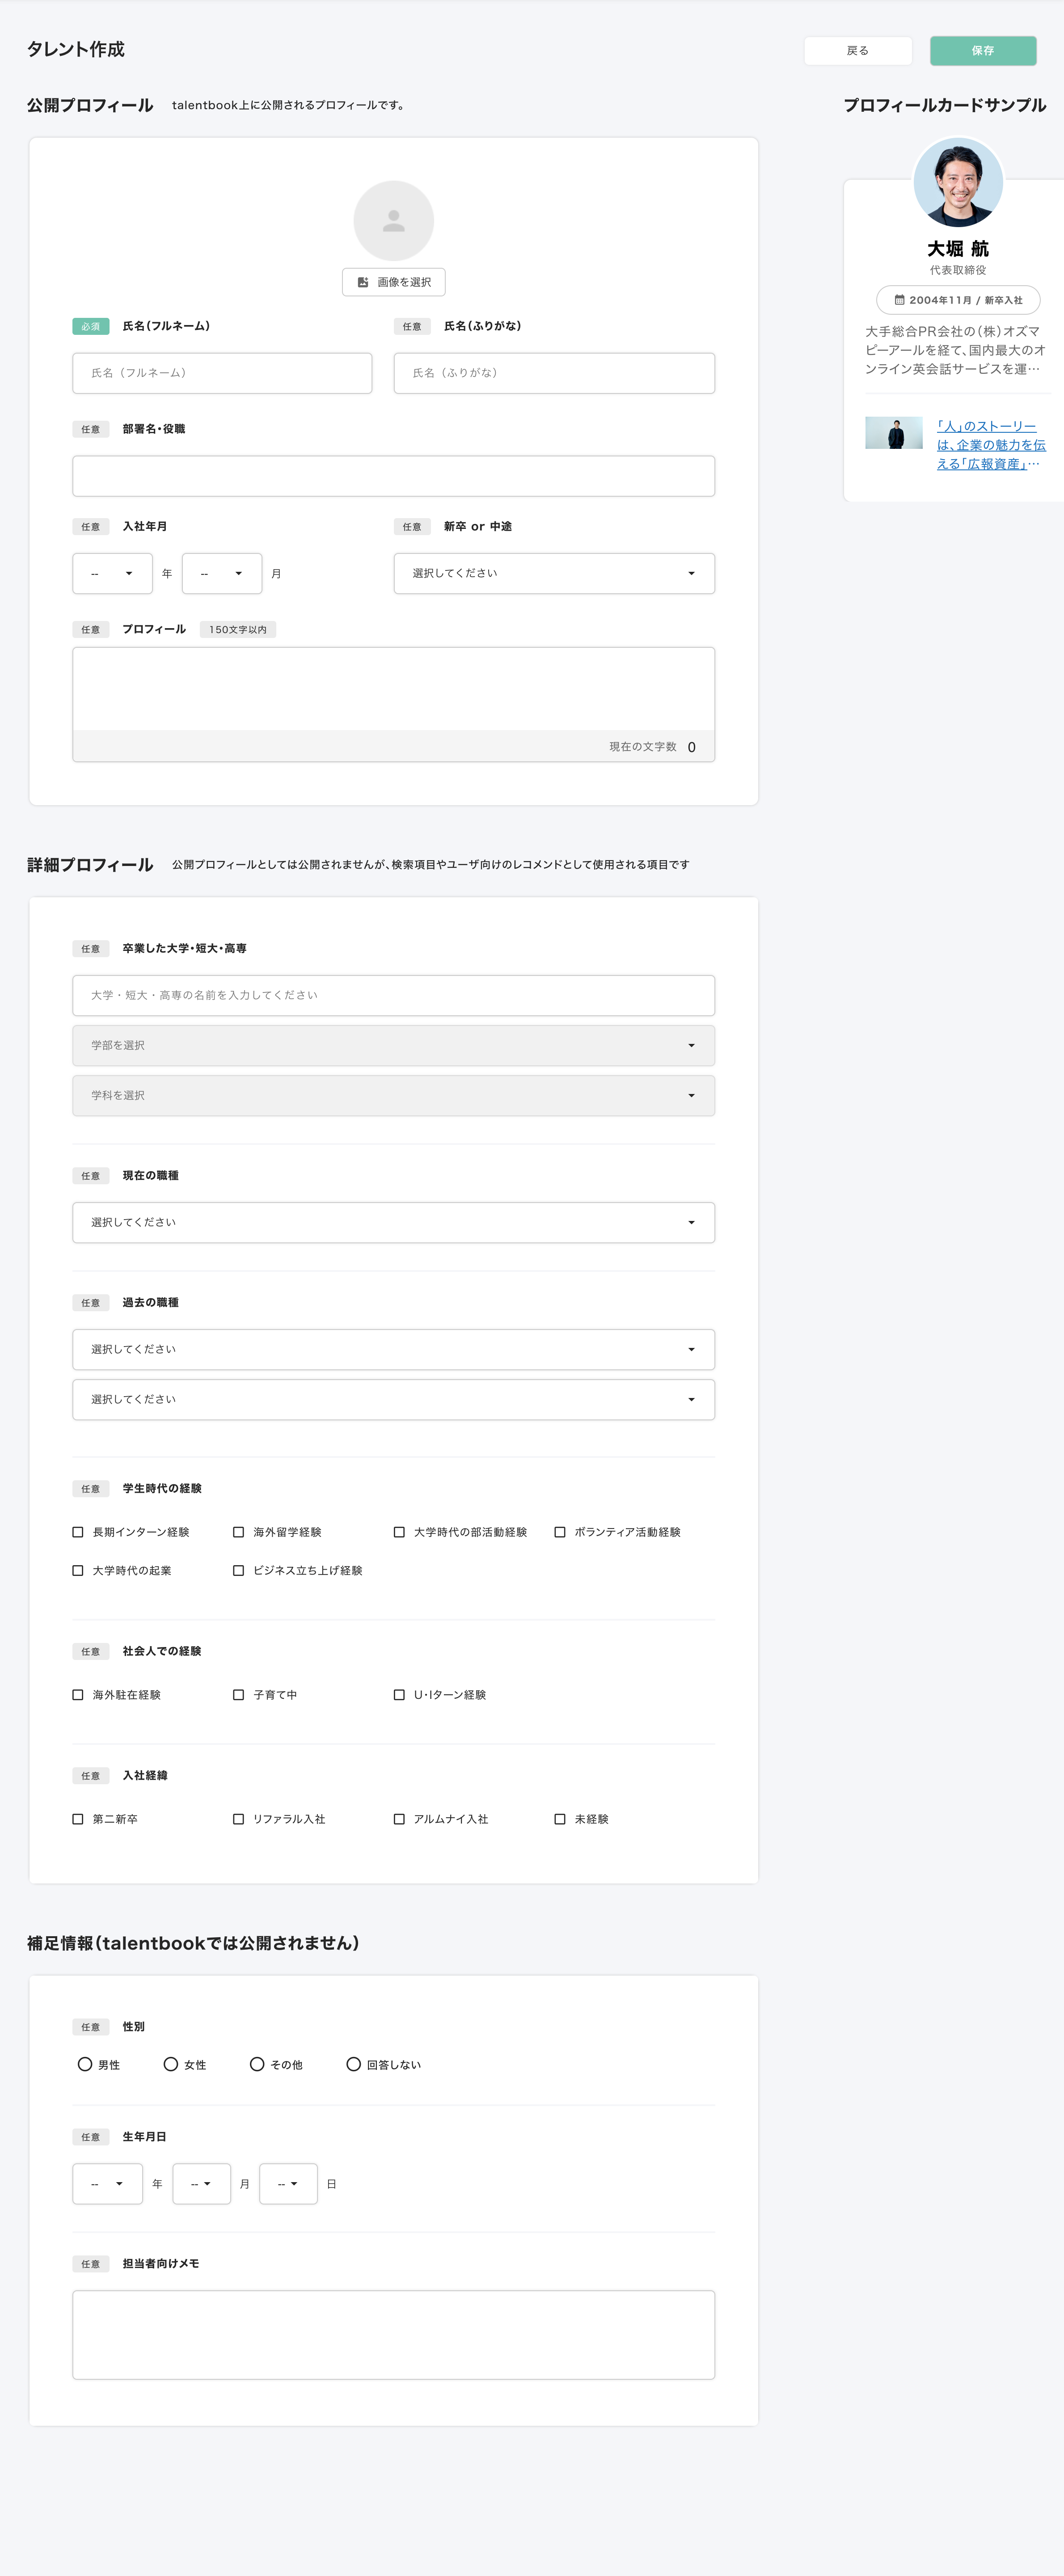Viewport: 1064px width, 2576px height.
Task: Open the 入社年月 month dropdown
Action: [x=222, y=574]
